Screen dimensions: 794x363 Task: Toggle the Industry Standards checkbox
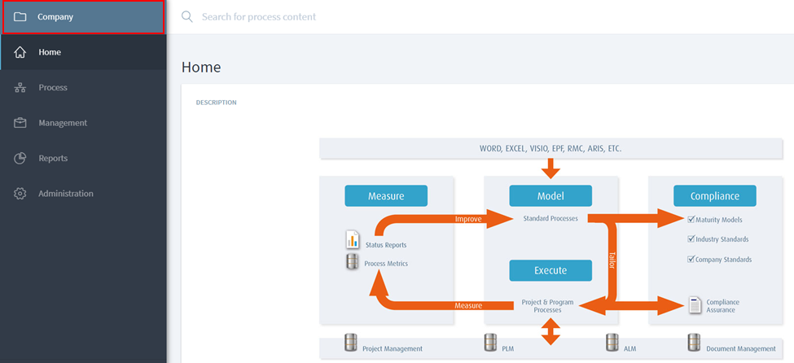[x=691, y=239]
